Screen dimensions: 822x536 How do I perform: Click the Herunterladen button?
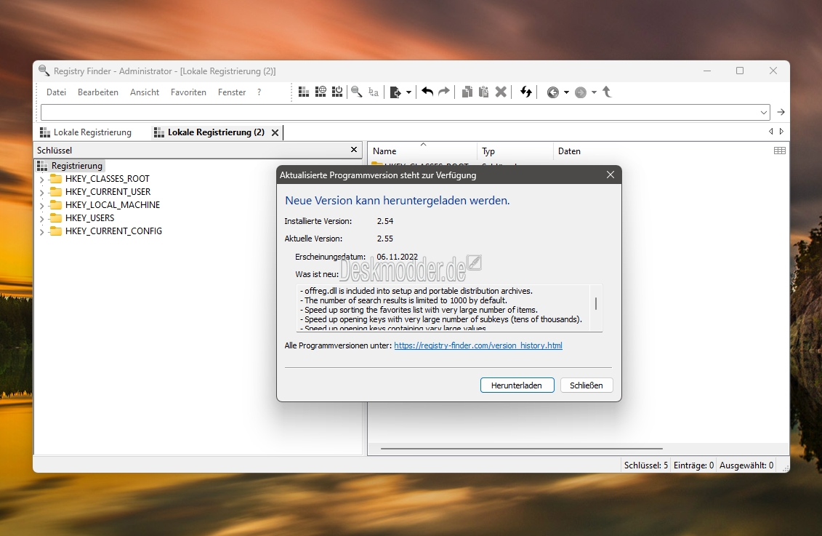click(x=517, y=385)
